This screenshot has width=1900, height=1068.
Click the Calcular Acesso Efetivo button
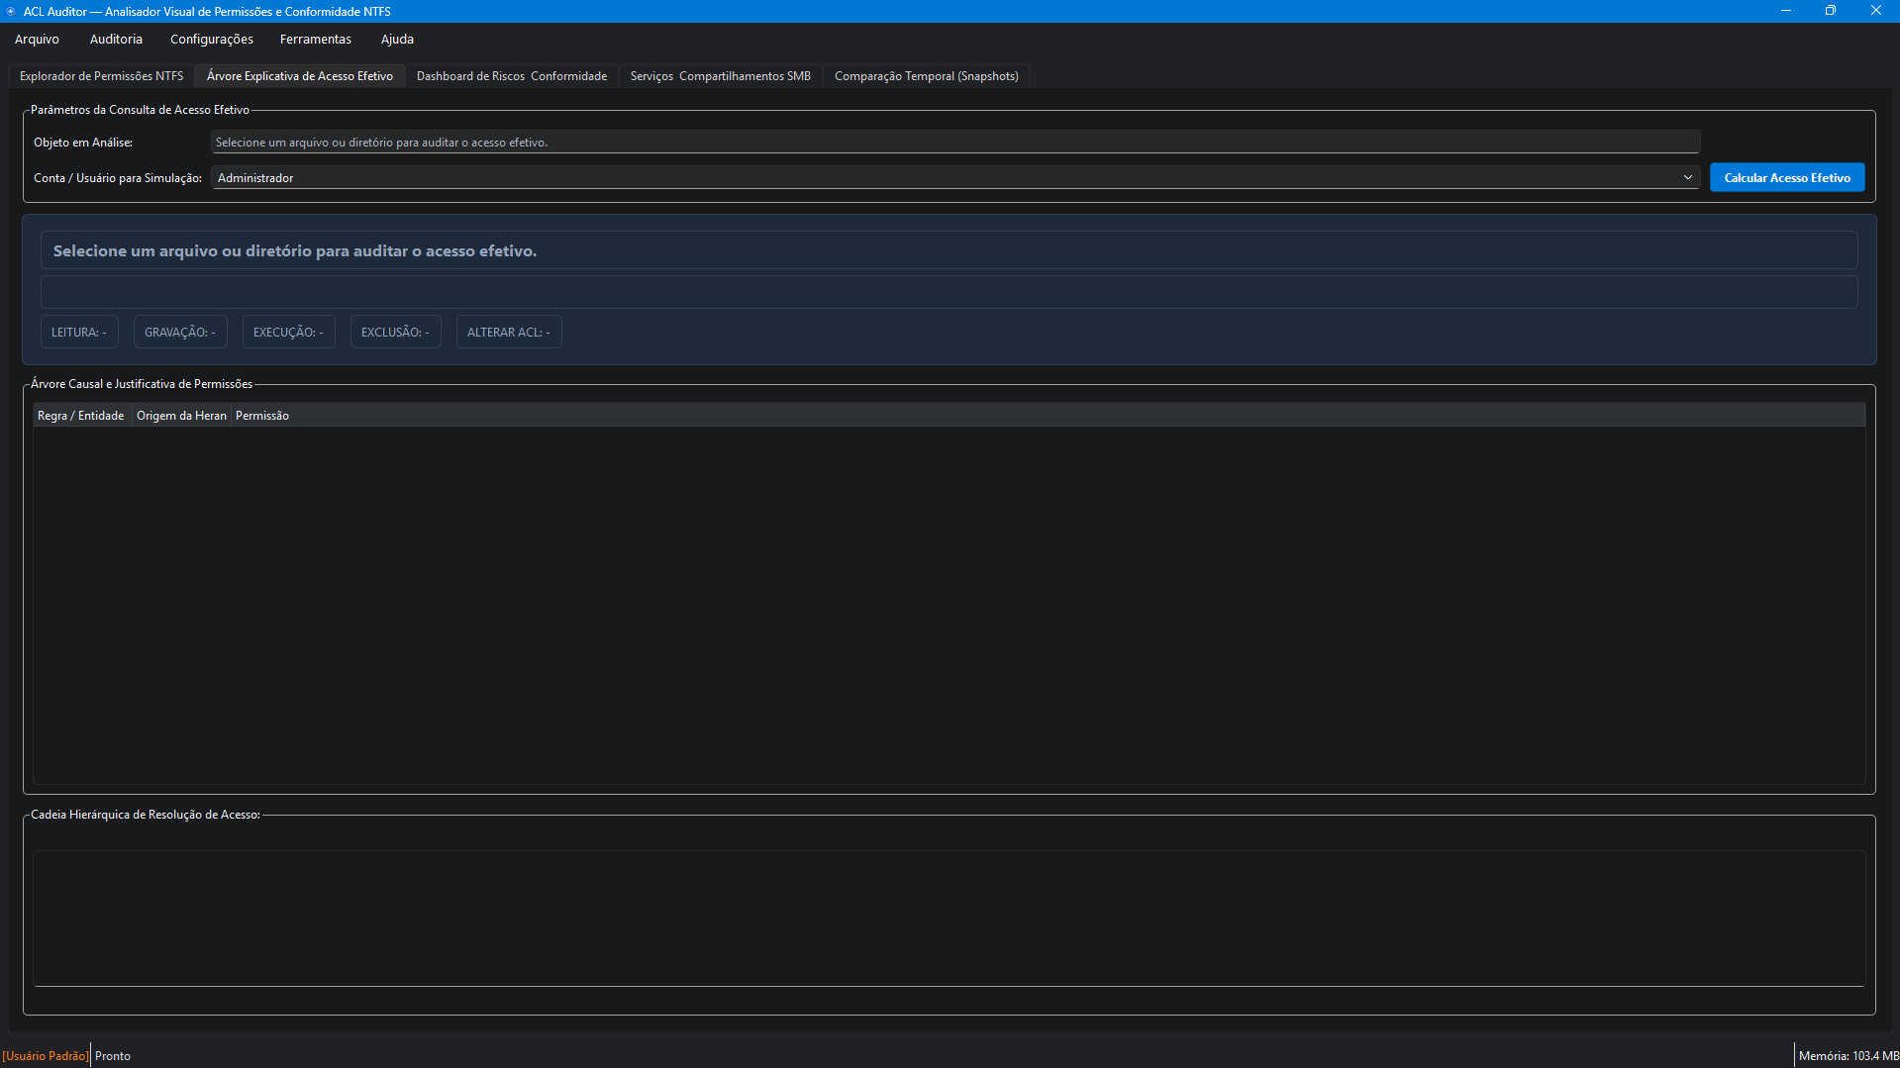click(1787, 178)
